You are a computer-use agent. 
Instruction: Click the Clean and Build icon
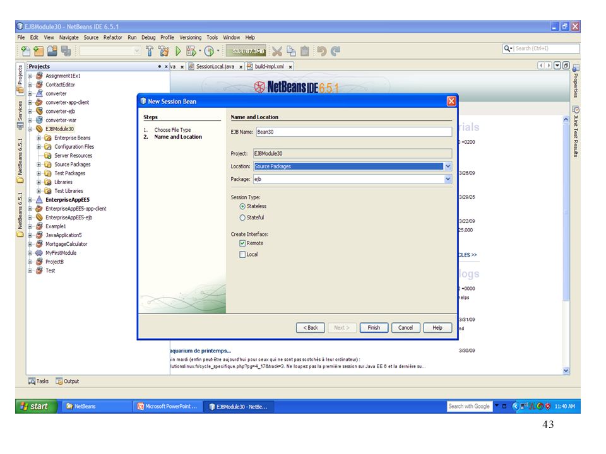164,51
